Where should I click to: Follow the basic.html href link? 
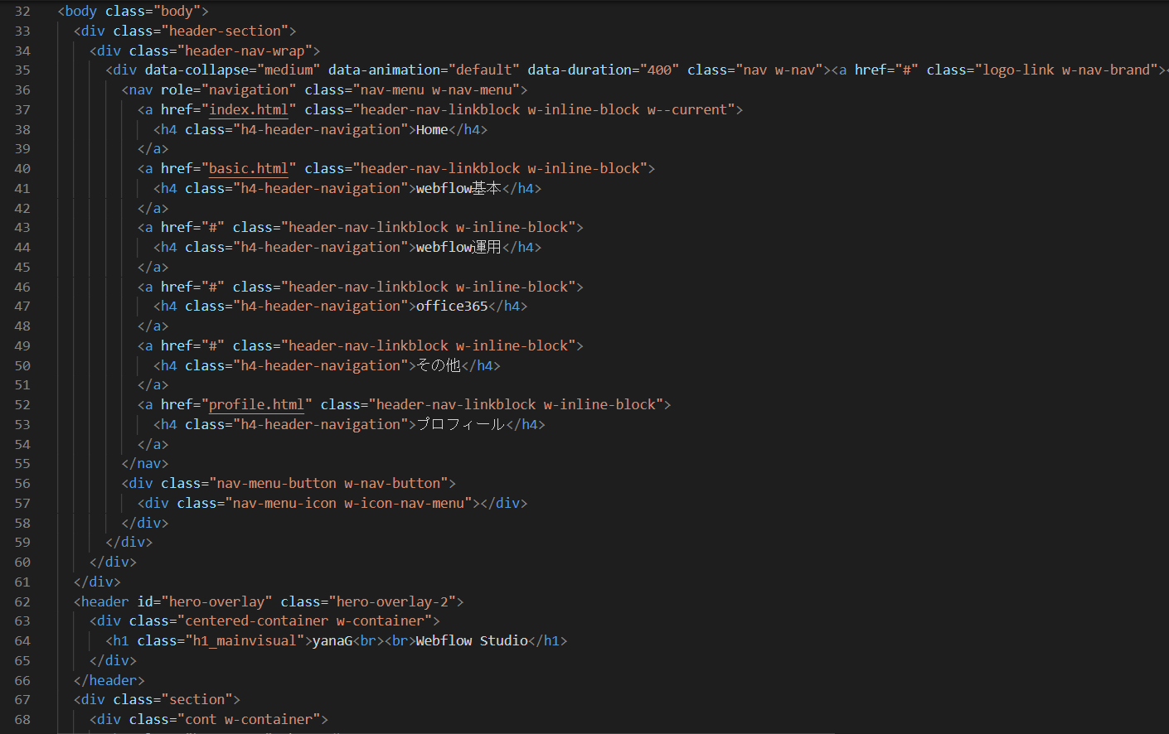pos(248,168)
